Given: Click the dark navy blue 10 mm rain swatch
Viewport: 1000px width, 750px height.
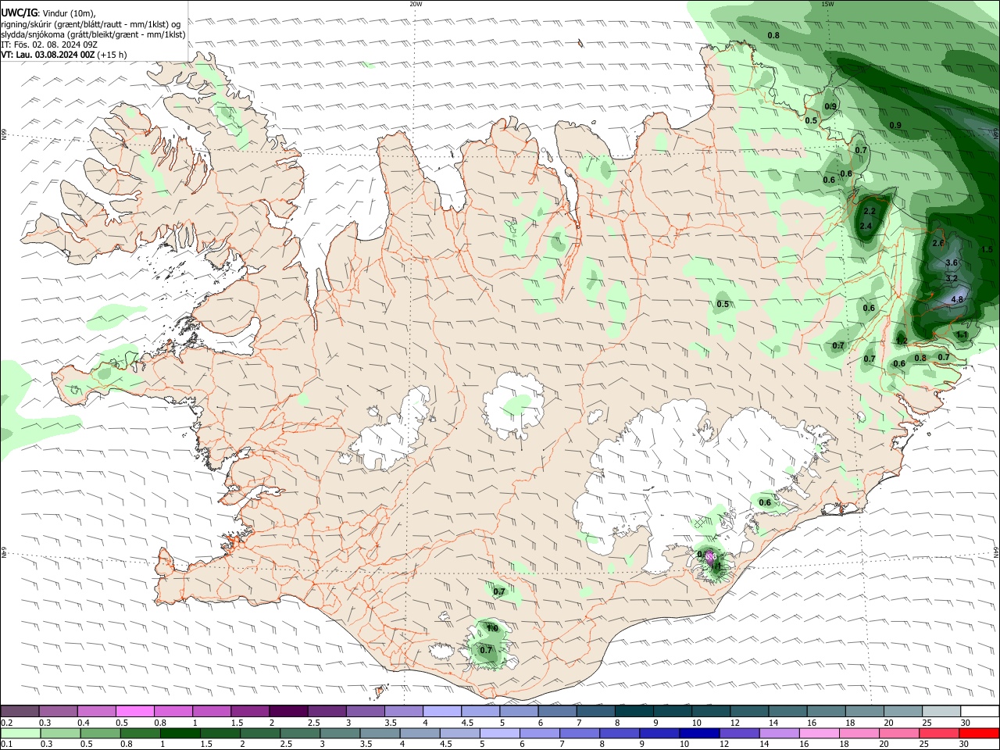Looking at the screenshot, I should click(698, 733).
